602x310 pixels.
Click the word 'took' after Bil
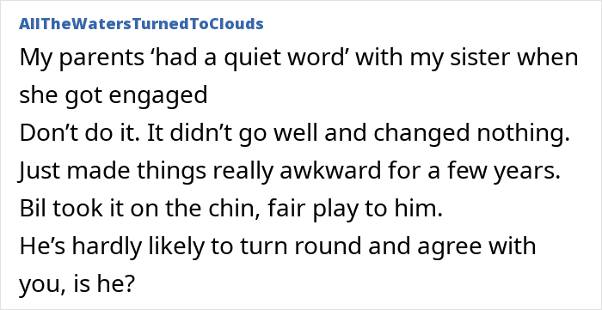pyautogui.click(x=76, y=209)
